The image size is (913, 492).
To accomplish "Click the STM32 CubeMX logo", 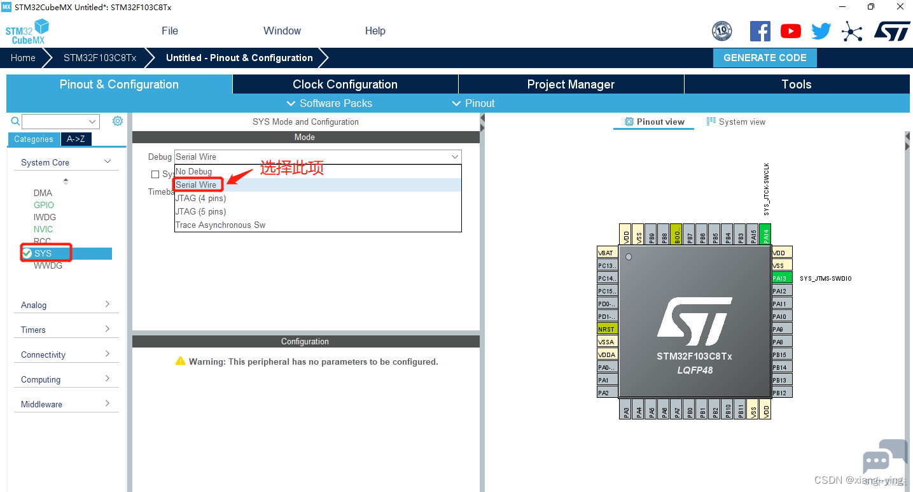I will (27, 32).
